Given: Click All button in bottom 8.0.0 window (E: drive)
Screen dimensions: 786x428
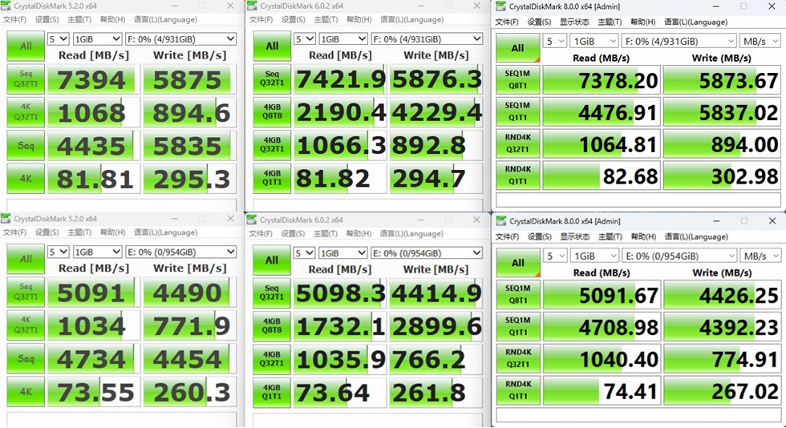Looking at the screenshot, I should [x=518, y=263].
